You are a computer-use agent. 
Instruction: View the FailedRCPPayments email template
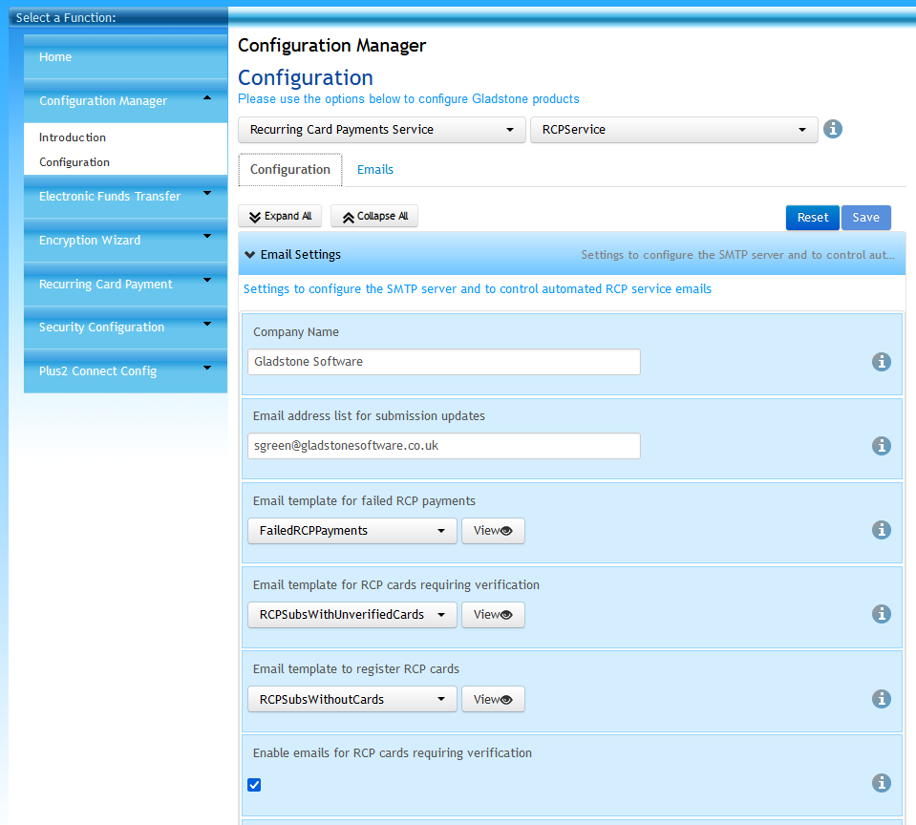coord(493,531)
